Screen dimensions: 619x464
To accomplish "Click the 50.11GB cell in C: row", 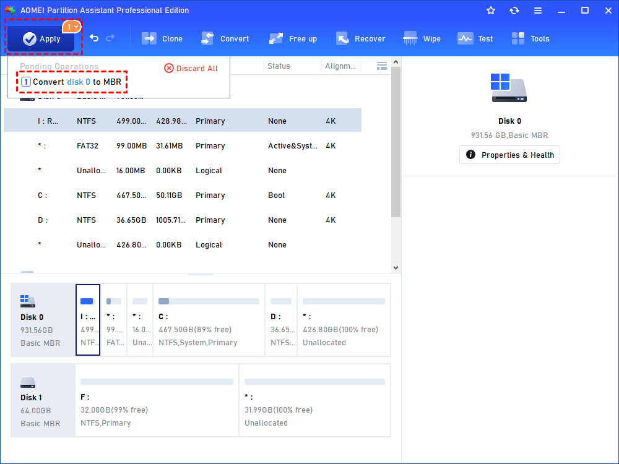I will tap(169, 195).
